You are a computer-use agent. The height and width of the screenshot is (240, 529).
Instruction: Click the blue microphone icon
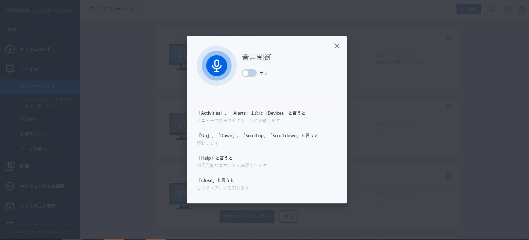pyautogui.click(x=216, y=66)
